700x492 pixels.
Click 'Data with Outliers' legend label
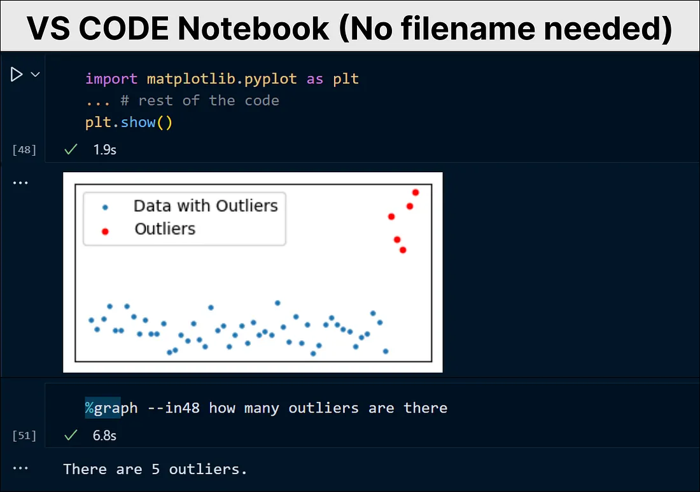tap(206, 205)
